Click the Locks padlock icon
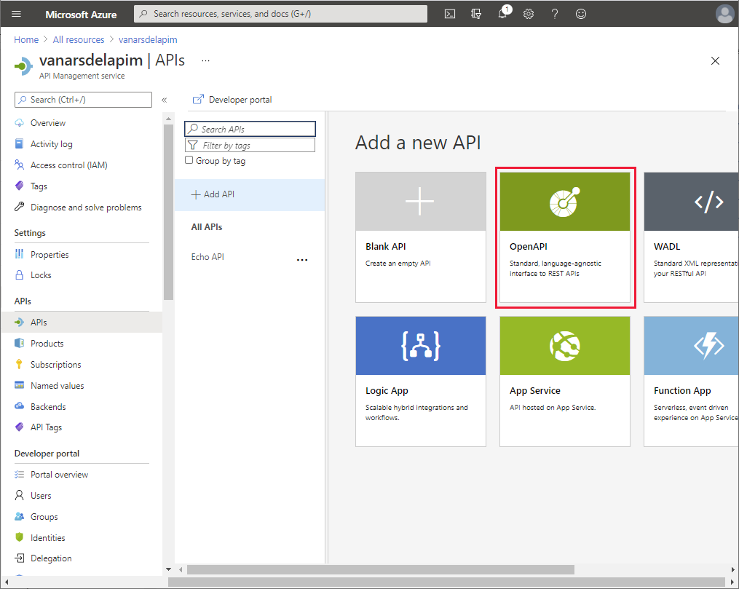The image size is (739, 589). 20,274
